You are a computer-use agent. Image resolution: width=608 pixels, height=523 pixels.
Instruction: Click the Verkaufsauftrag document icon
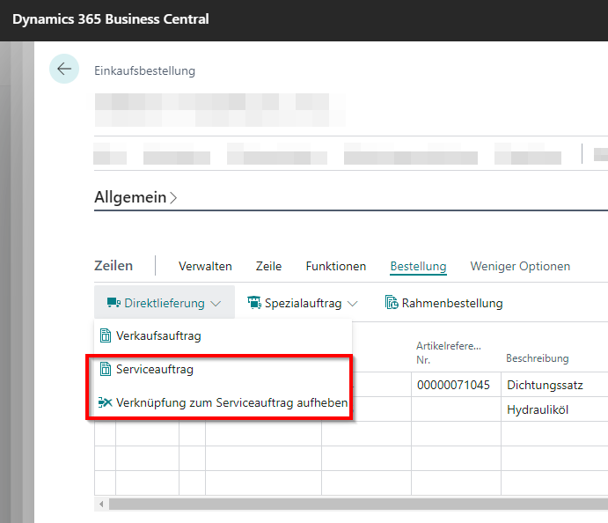pos(106,335)
